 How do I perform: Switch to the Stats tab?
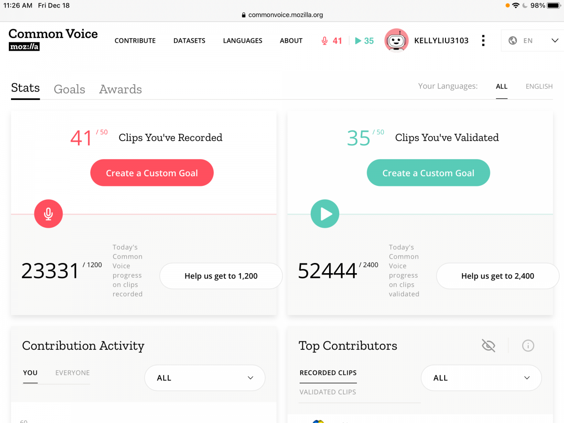coord(26,88)
